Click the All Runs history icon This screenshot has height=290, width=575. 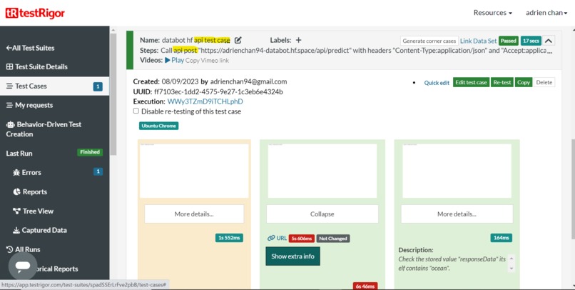tap(9, 249)
